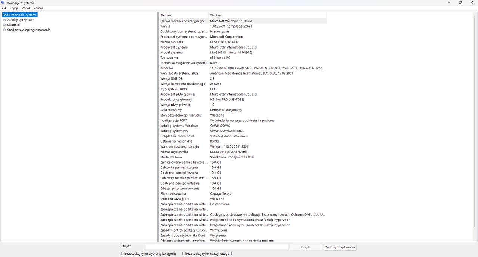Expand the Środowisko oprogramowania node
478x257 pixels.
[4, 30]
